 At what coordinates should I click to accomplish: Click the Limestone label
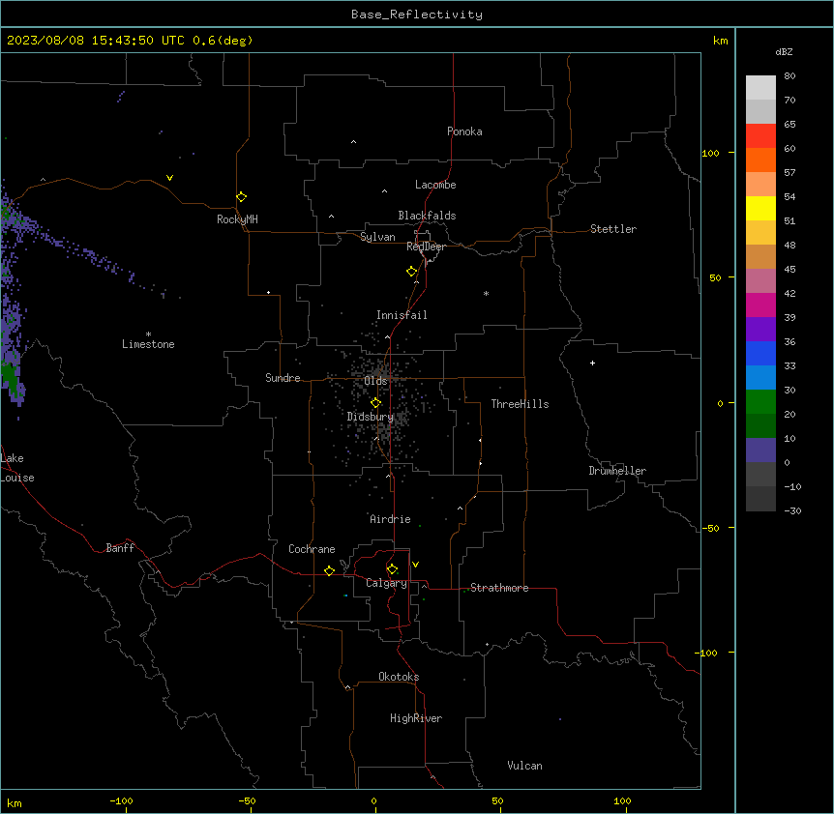pos(148,344)
